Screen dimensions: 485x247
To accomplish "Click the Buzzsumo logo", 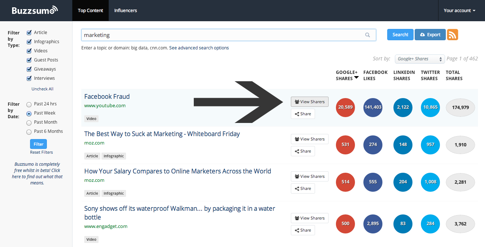I will pyautogui.click(x=35, y=10).
